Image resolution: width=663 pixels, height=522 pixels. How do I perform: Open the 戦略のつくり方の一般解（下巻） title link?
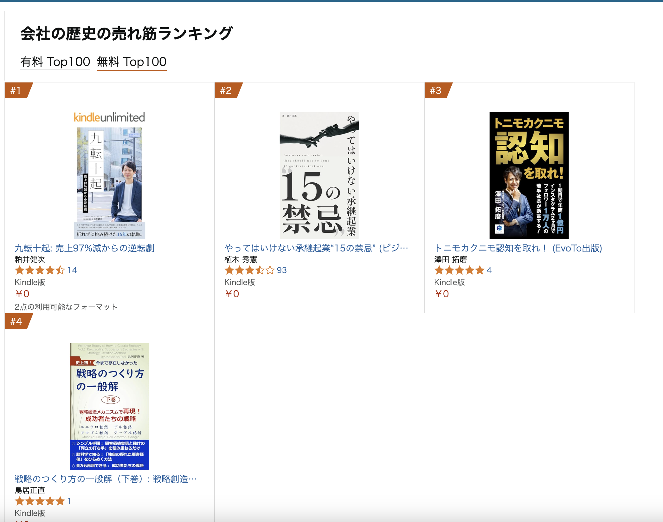[x=106, y=479]
